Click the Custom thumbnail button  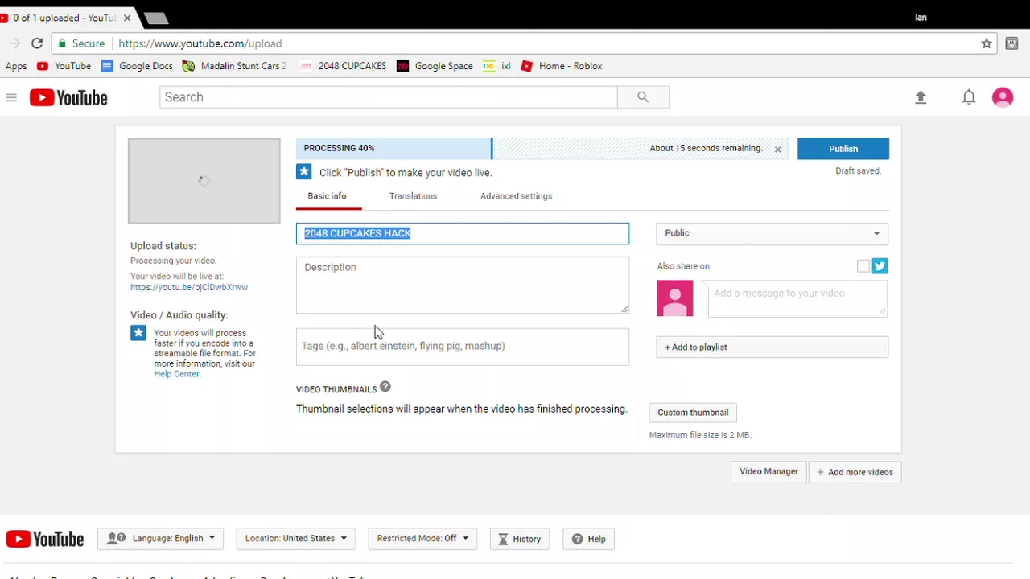(x=693, y=413)
